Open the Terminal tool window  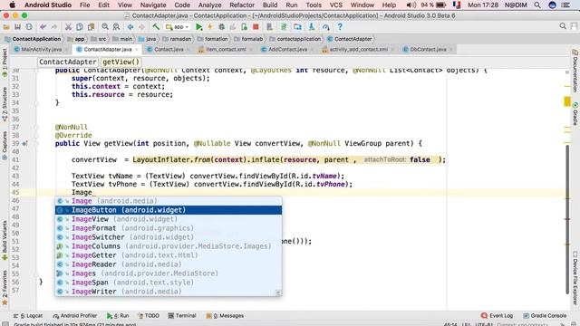[181, 316]
